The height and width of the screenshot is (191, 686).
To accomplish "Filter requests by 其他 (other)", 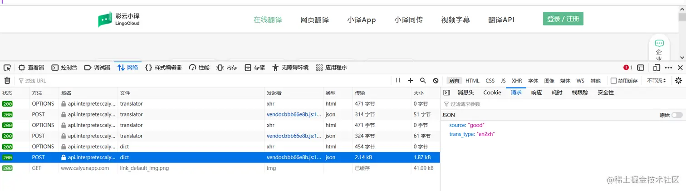I will pos(595,81).
